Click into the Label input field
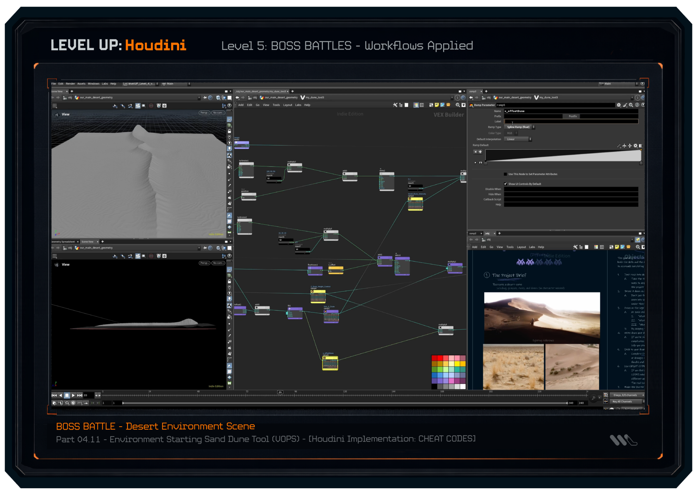The width and height of the screenshot is (695, 493). tap(571, 122)
